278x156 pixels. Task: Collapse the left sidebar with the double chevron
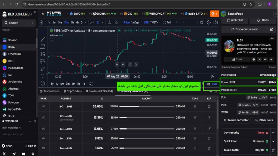click(35, 12)
